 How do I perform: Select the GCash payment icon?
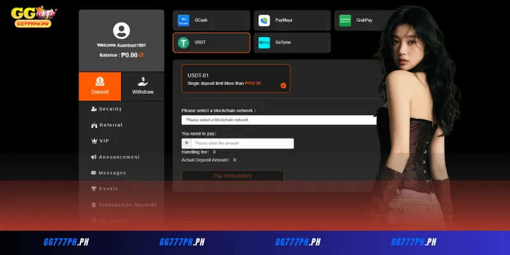tap(184, 20)
